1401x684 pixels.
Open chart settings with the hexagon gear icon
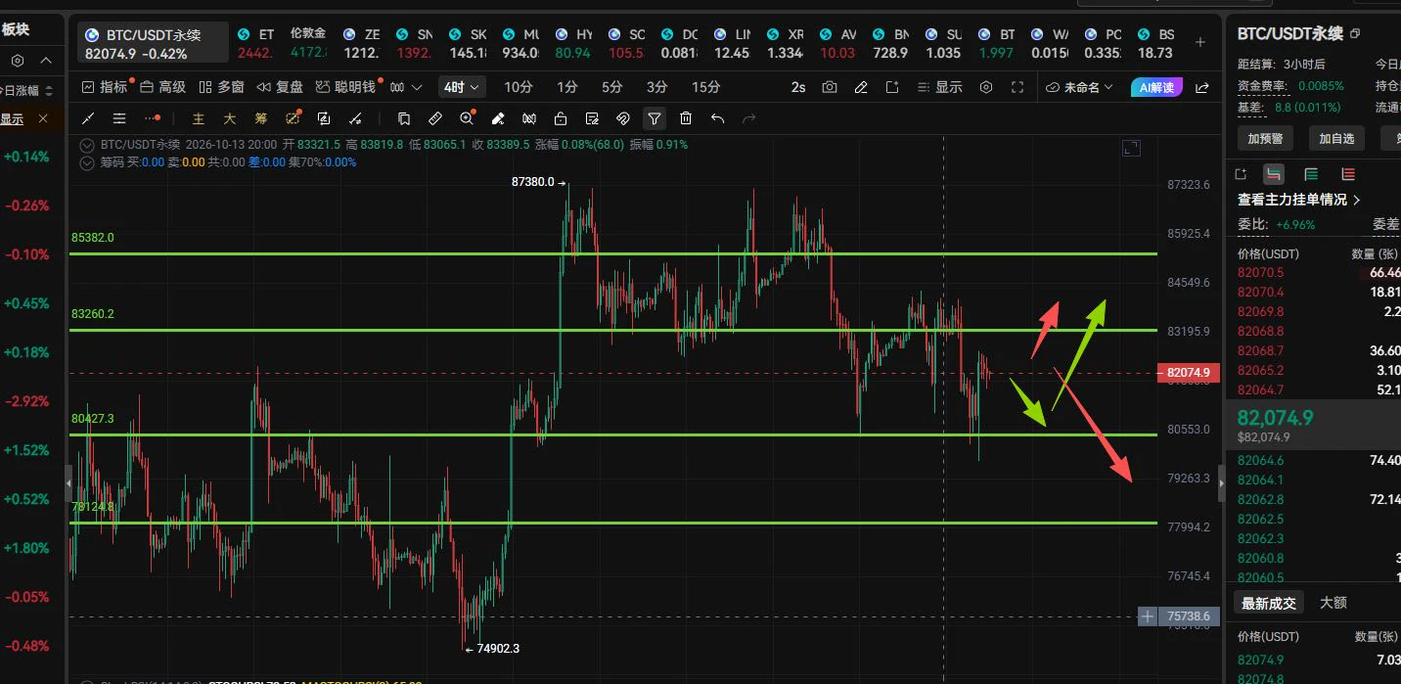point(986,87)
